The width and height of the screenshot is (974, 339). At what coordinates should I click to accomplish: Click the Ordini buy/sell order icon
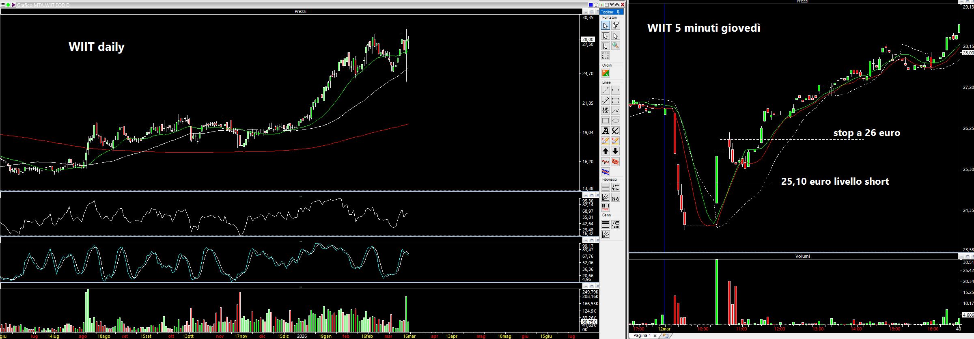605,73
